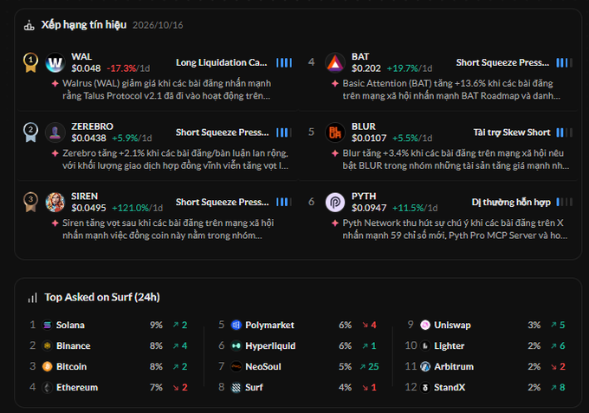Click the sparkle icon beside Pyth Network summary
This screenshot has width=589, height=413.
click(335, 223)
